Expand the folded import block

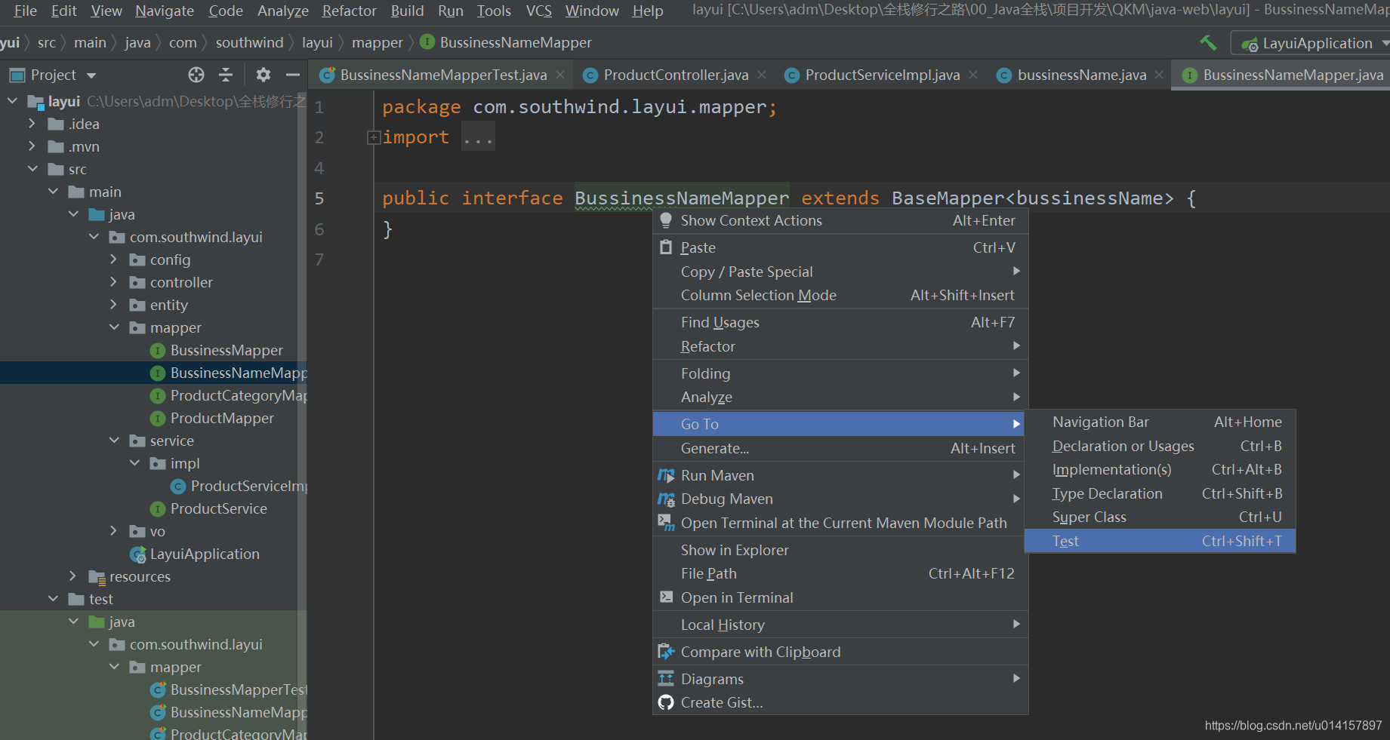(x=373, y=137)
